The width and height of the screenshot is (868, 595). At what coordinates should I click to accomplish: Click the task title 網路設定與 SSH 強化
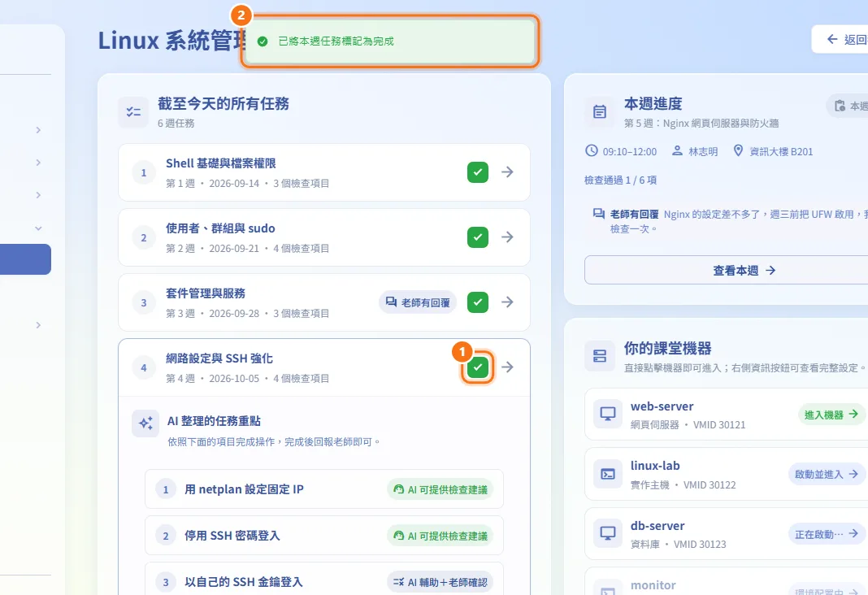click(x=219, y=358)
